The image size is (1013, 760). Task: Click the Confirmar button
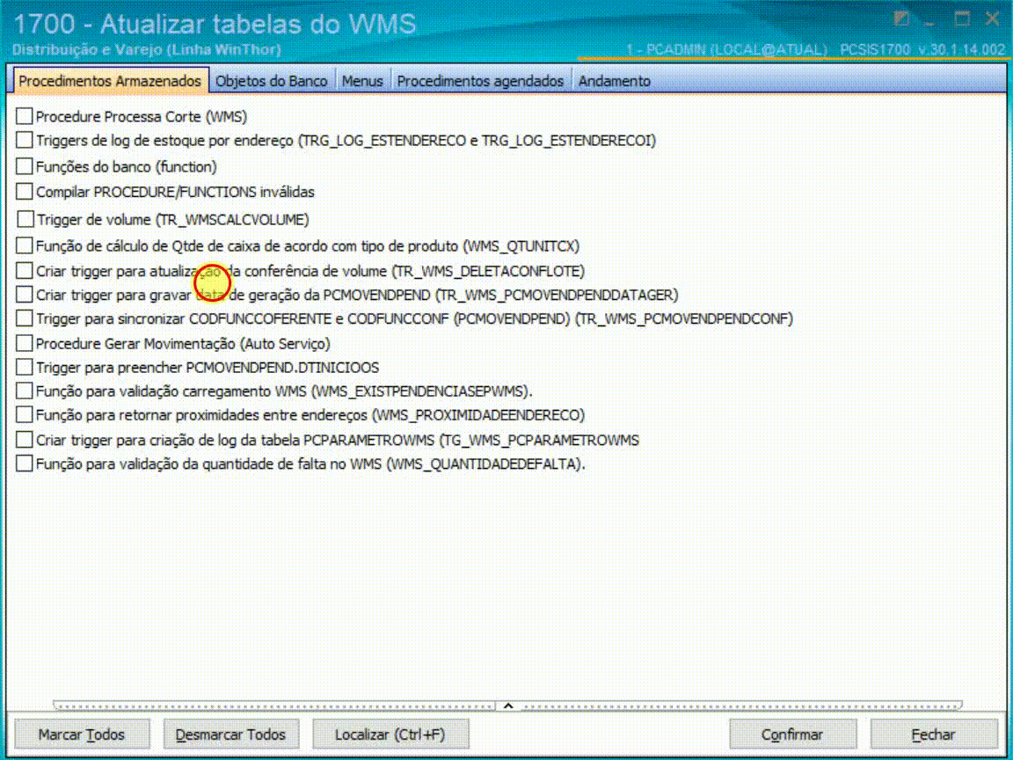click(x=792, y=734)
